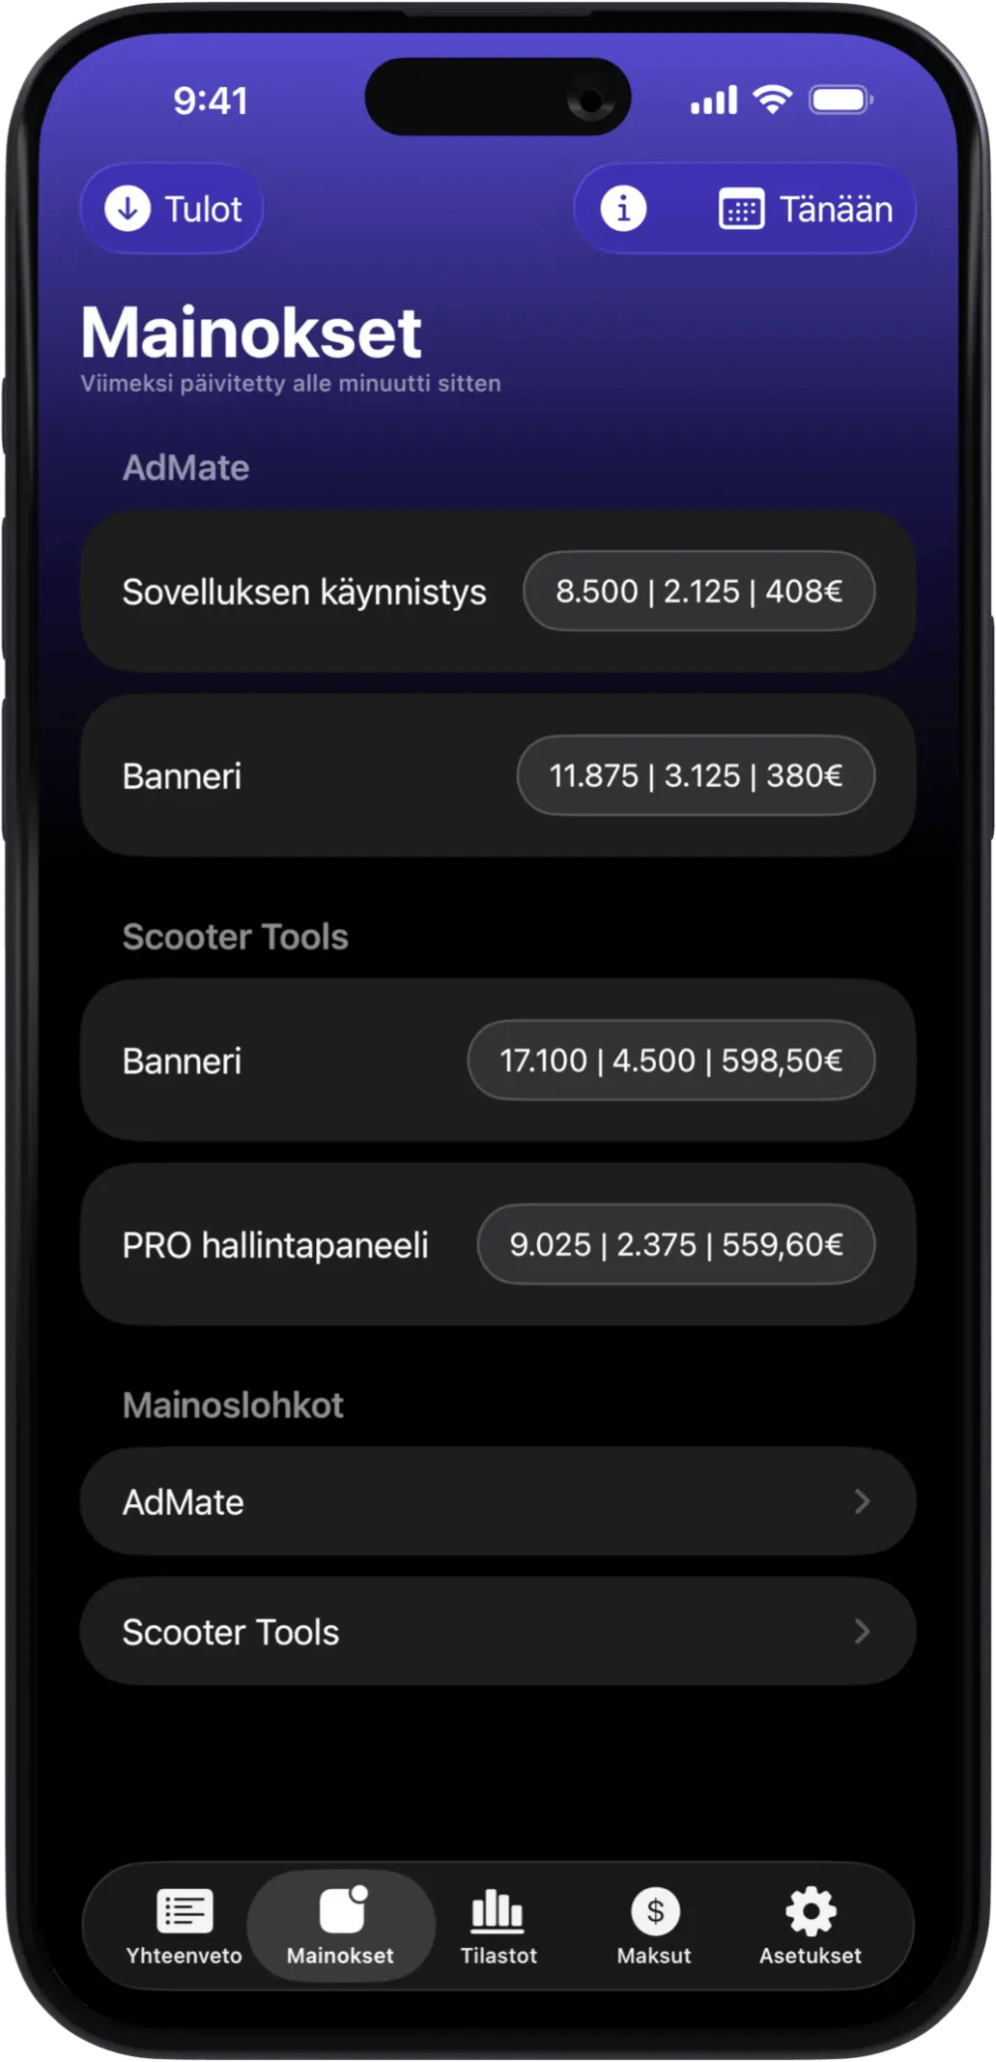Open Tilastot bar chart icon
This screenshot has height=2062, width=996.
point(498,1910)
